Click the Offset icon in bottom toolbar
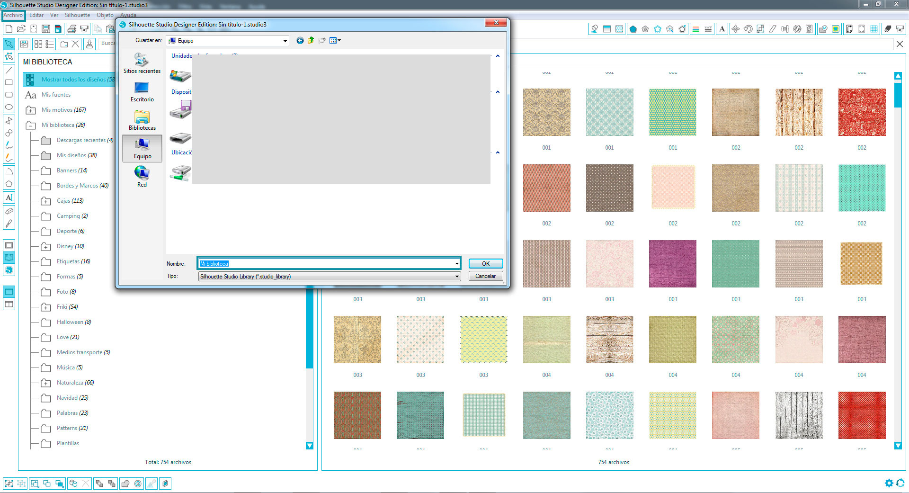909x493 pixels. 138,484
